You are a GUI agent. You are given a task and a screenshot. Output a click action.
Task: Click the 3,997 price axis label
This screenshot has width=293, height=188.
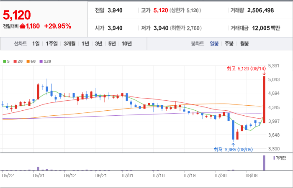274,121
